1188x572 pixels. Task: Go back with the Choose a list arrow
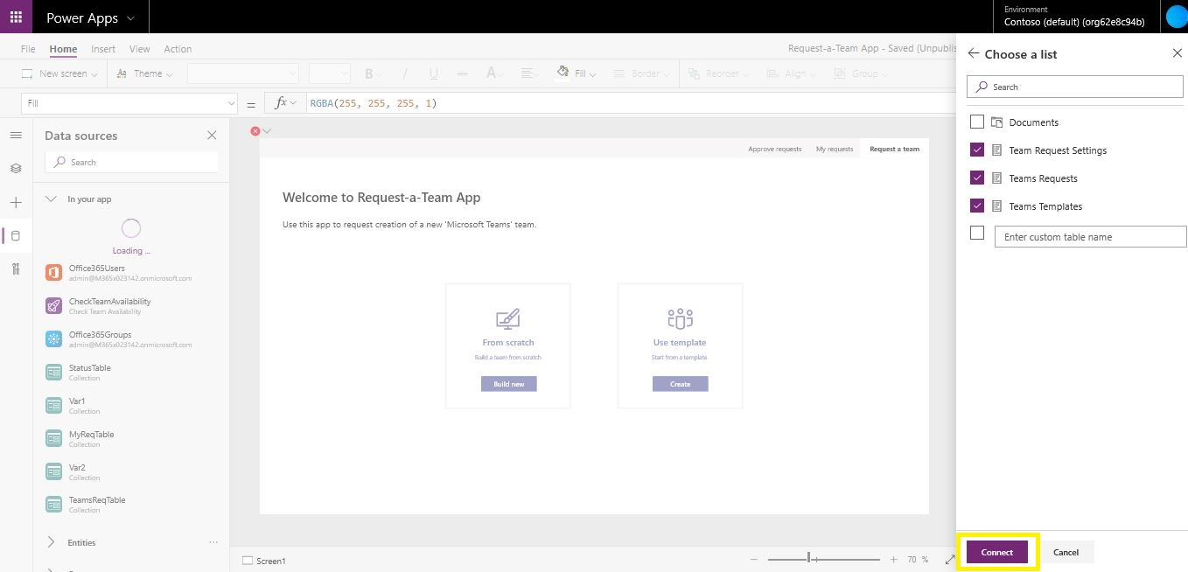(x=973, y=53)
